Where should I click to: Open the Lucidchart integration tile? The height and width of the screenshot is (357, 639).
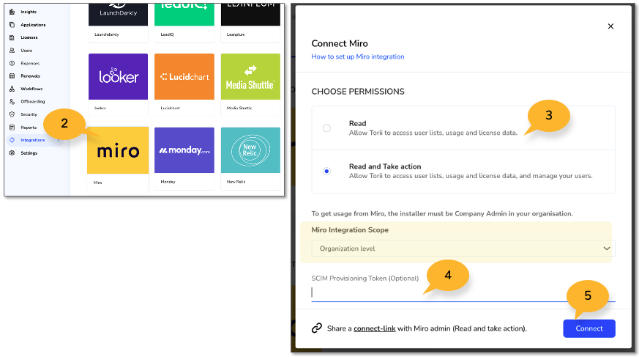pos(184,84)
